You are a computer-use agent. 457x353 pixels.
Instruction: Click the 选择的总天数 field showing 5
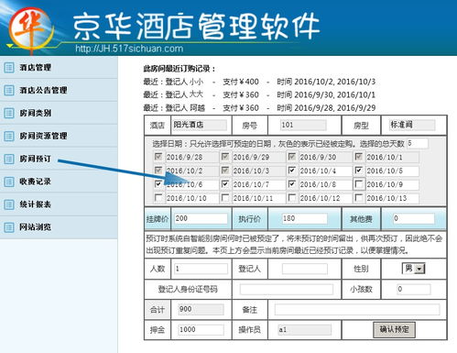click(x=418, y=143)
